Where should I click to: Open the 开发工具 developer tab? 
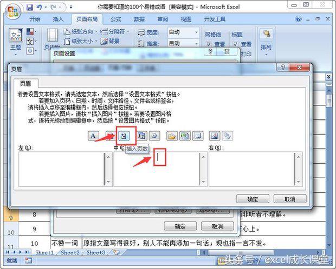pos(215,19)
